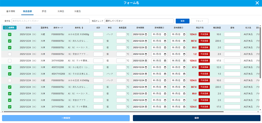Open 賞味期限② calendar icon in unchecked おかめ豆腐 row
262x123 pixels.
click(x=165, y=80)
